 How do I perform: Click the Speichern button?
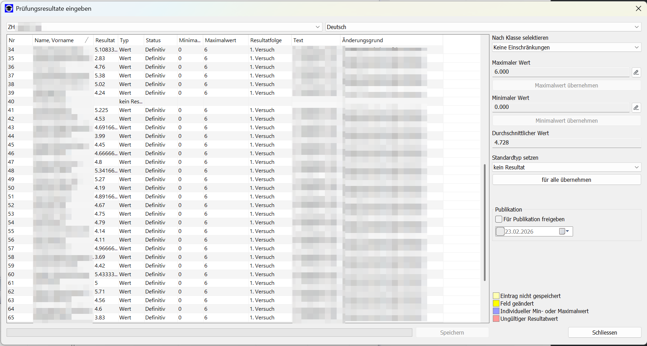(452, 333)
